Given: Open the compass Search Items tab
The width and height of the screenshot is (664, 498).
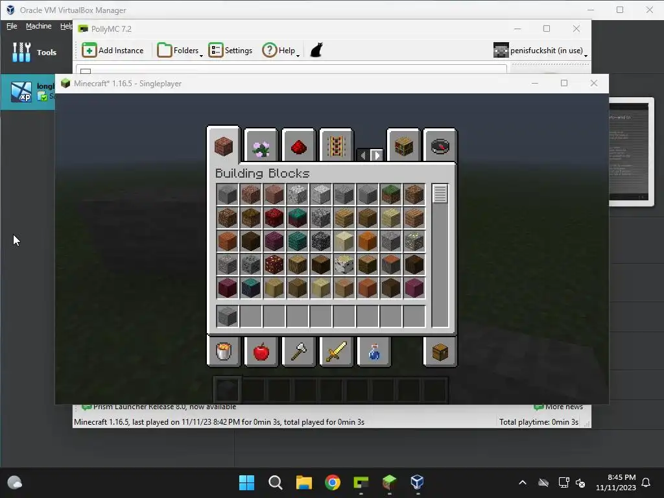Looking at the screenshot, I should click(440, 146).
